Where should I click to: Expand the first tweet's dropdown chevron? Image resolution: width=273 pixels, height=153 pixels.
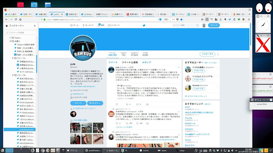click(179, 67)
